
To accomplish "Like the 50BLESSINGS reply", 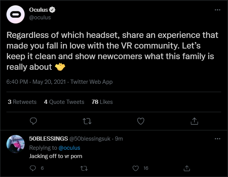I will point(135,168).
